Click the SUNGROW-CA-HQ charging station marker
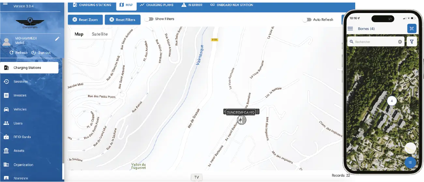Viewport: 424px width, 182px height. (x=241, y=120)
